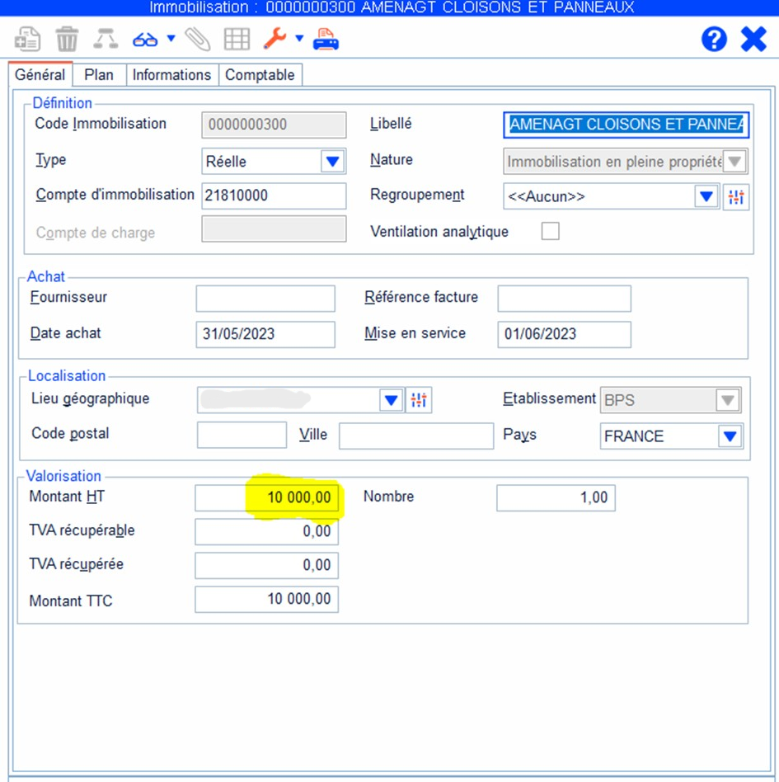Viewport: 779px width, 782px height.
Task: Click the paperclip attachment icon
Action: 197,39
